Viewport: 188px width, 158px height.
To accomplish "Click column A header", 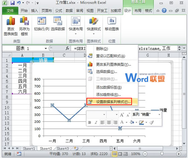I will point(22,55).
